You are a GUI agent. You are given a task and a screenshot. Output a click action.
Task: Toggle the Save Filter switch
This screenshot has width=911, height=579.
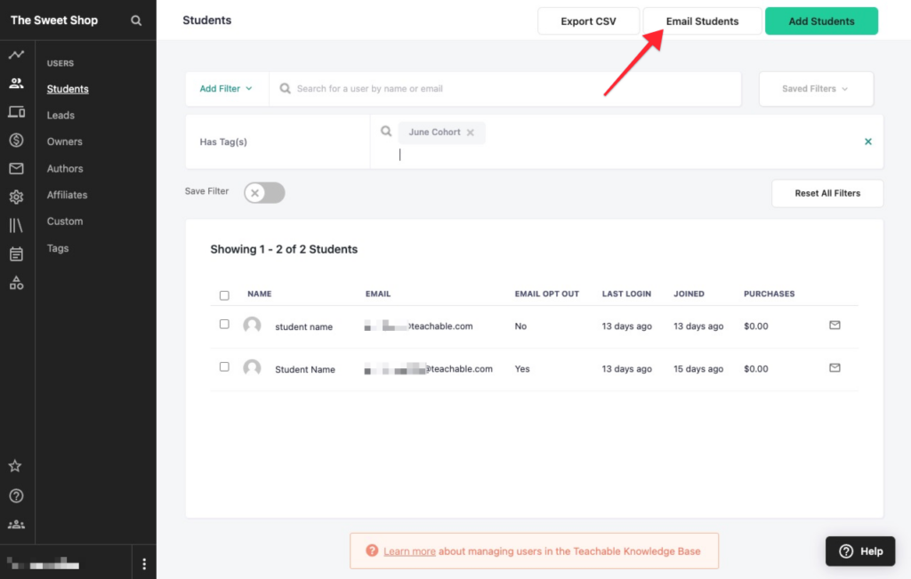(264, 193)
